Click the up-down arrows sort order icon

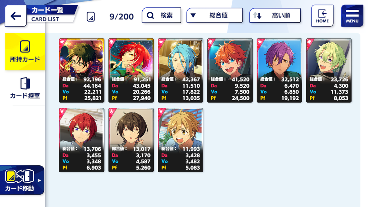pyautogui.click(x=257, y=15)
